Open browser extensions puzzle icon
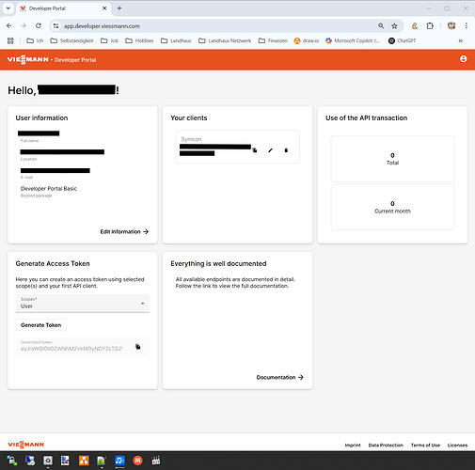475x470 pixels. 430,26
